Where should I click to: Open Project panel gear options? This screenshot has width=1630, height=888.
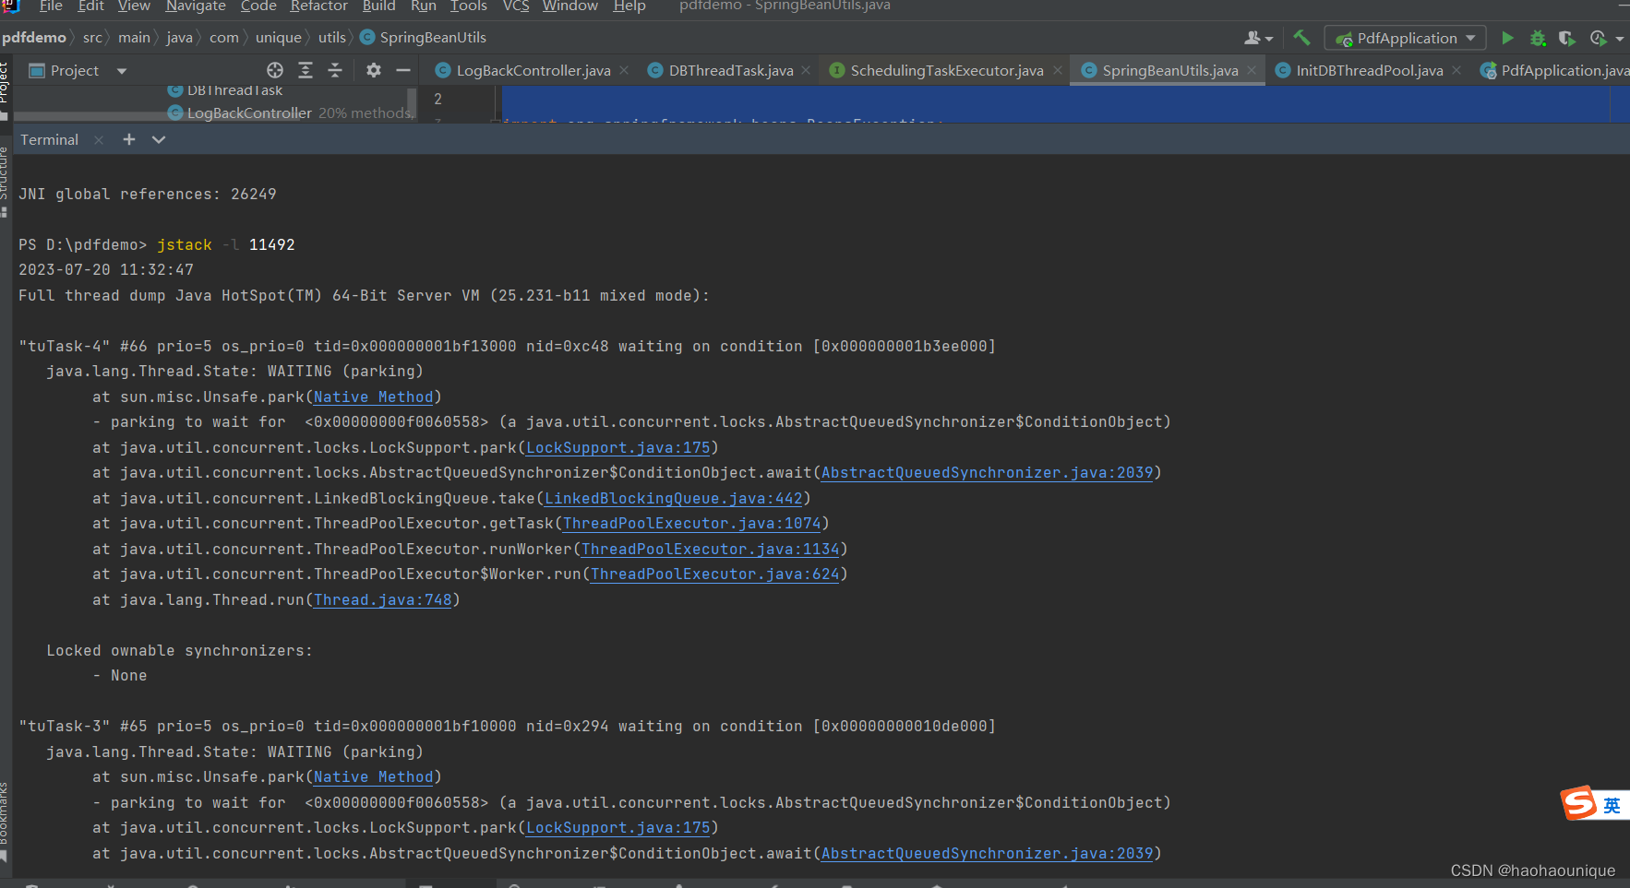(x=373, y=70)
